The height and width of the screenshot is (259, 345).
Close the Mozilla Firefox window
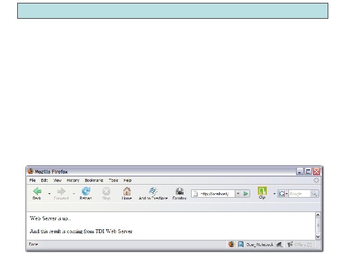(316, 171)
